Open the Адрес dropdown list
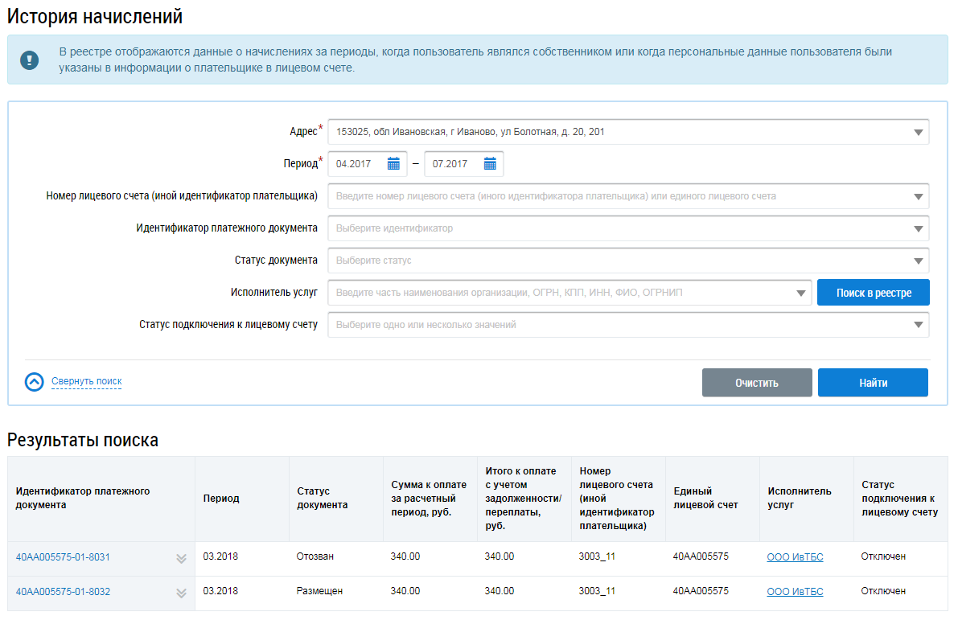The image size is (958, 620). [918, 133]
